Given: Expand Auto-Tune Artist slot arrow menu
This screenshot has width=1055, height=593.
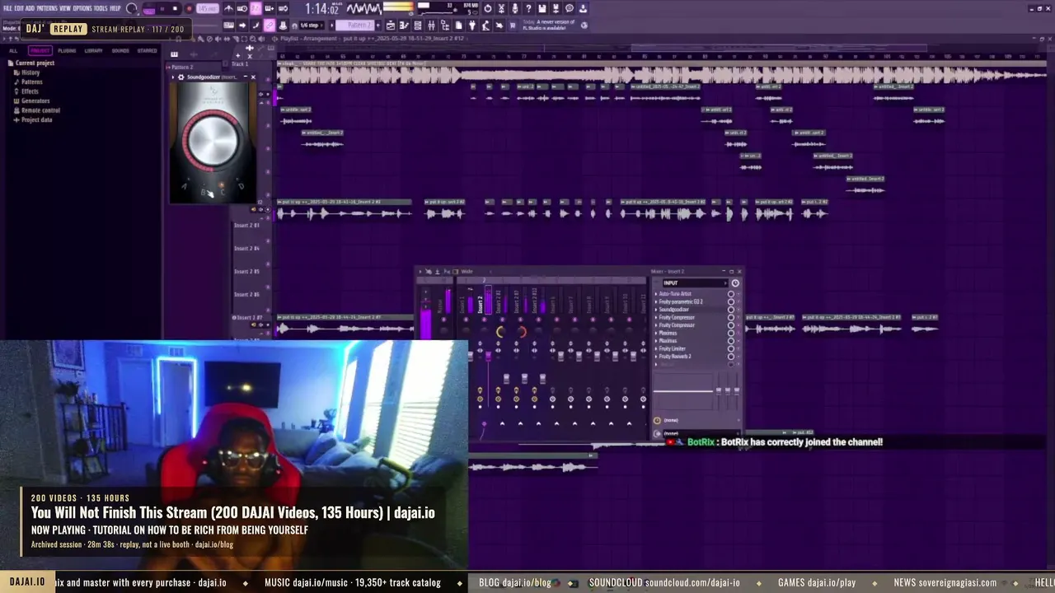Looking at the screenshot, I should click(x=656, y=294).
